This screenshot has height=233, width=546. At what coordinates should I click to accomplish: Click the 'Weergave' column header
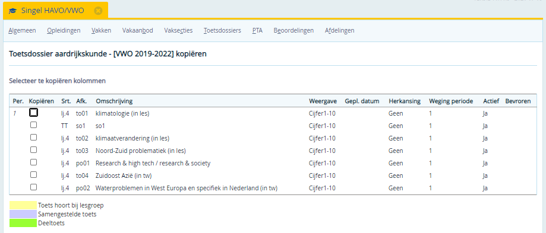tap(323, 101)
